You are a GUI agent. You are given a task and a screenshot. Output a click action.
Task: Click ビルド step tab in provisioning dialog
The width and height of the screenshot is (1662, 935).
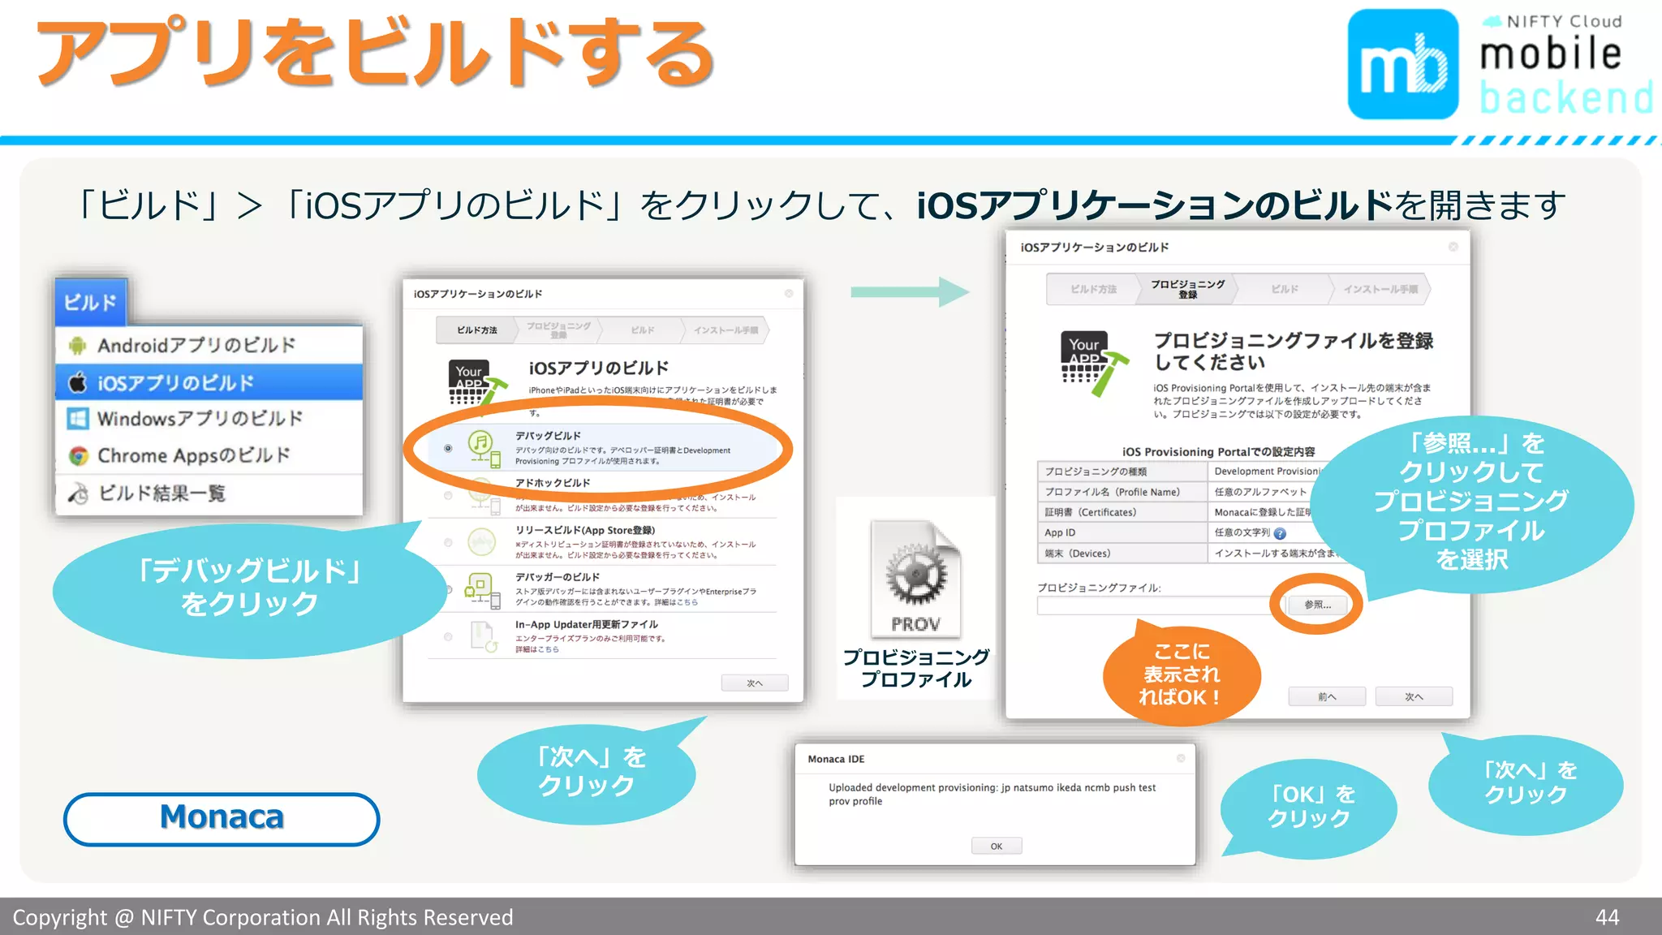(1285, 290)
